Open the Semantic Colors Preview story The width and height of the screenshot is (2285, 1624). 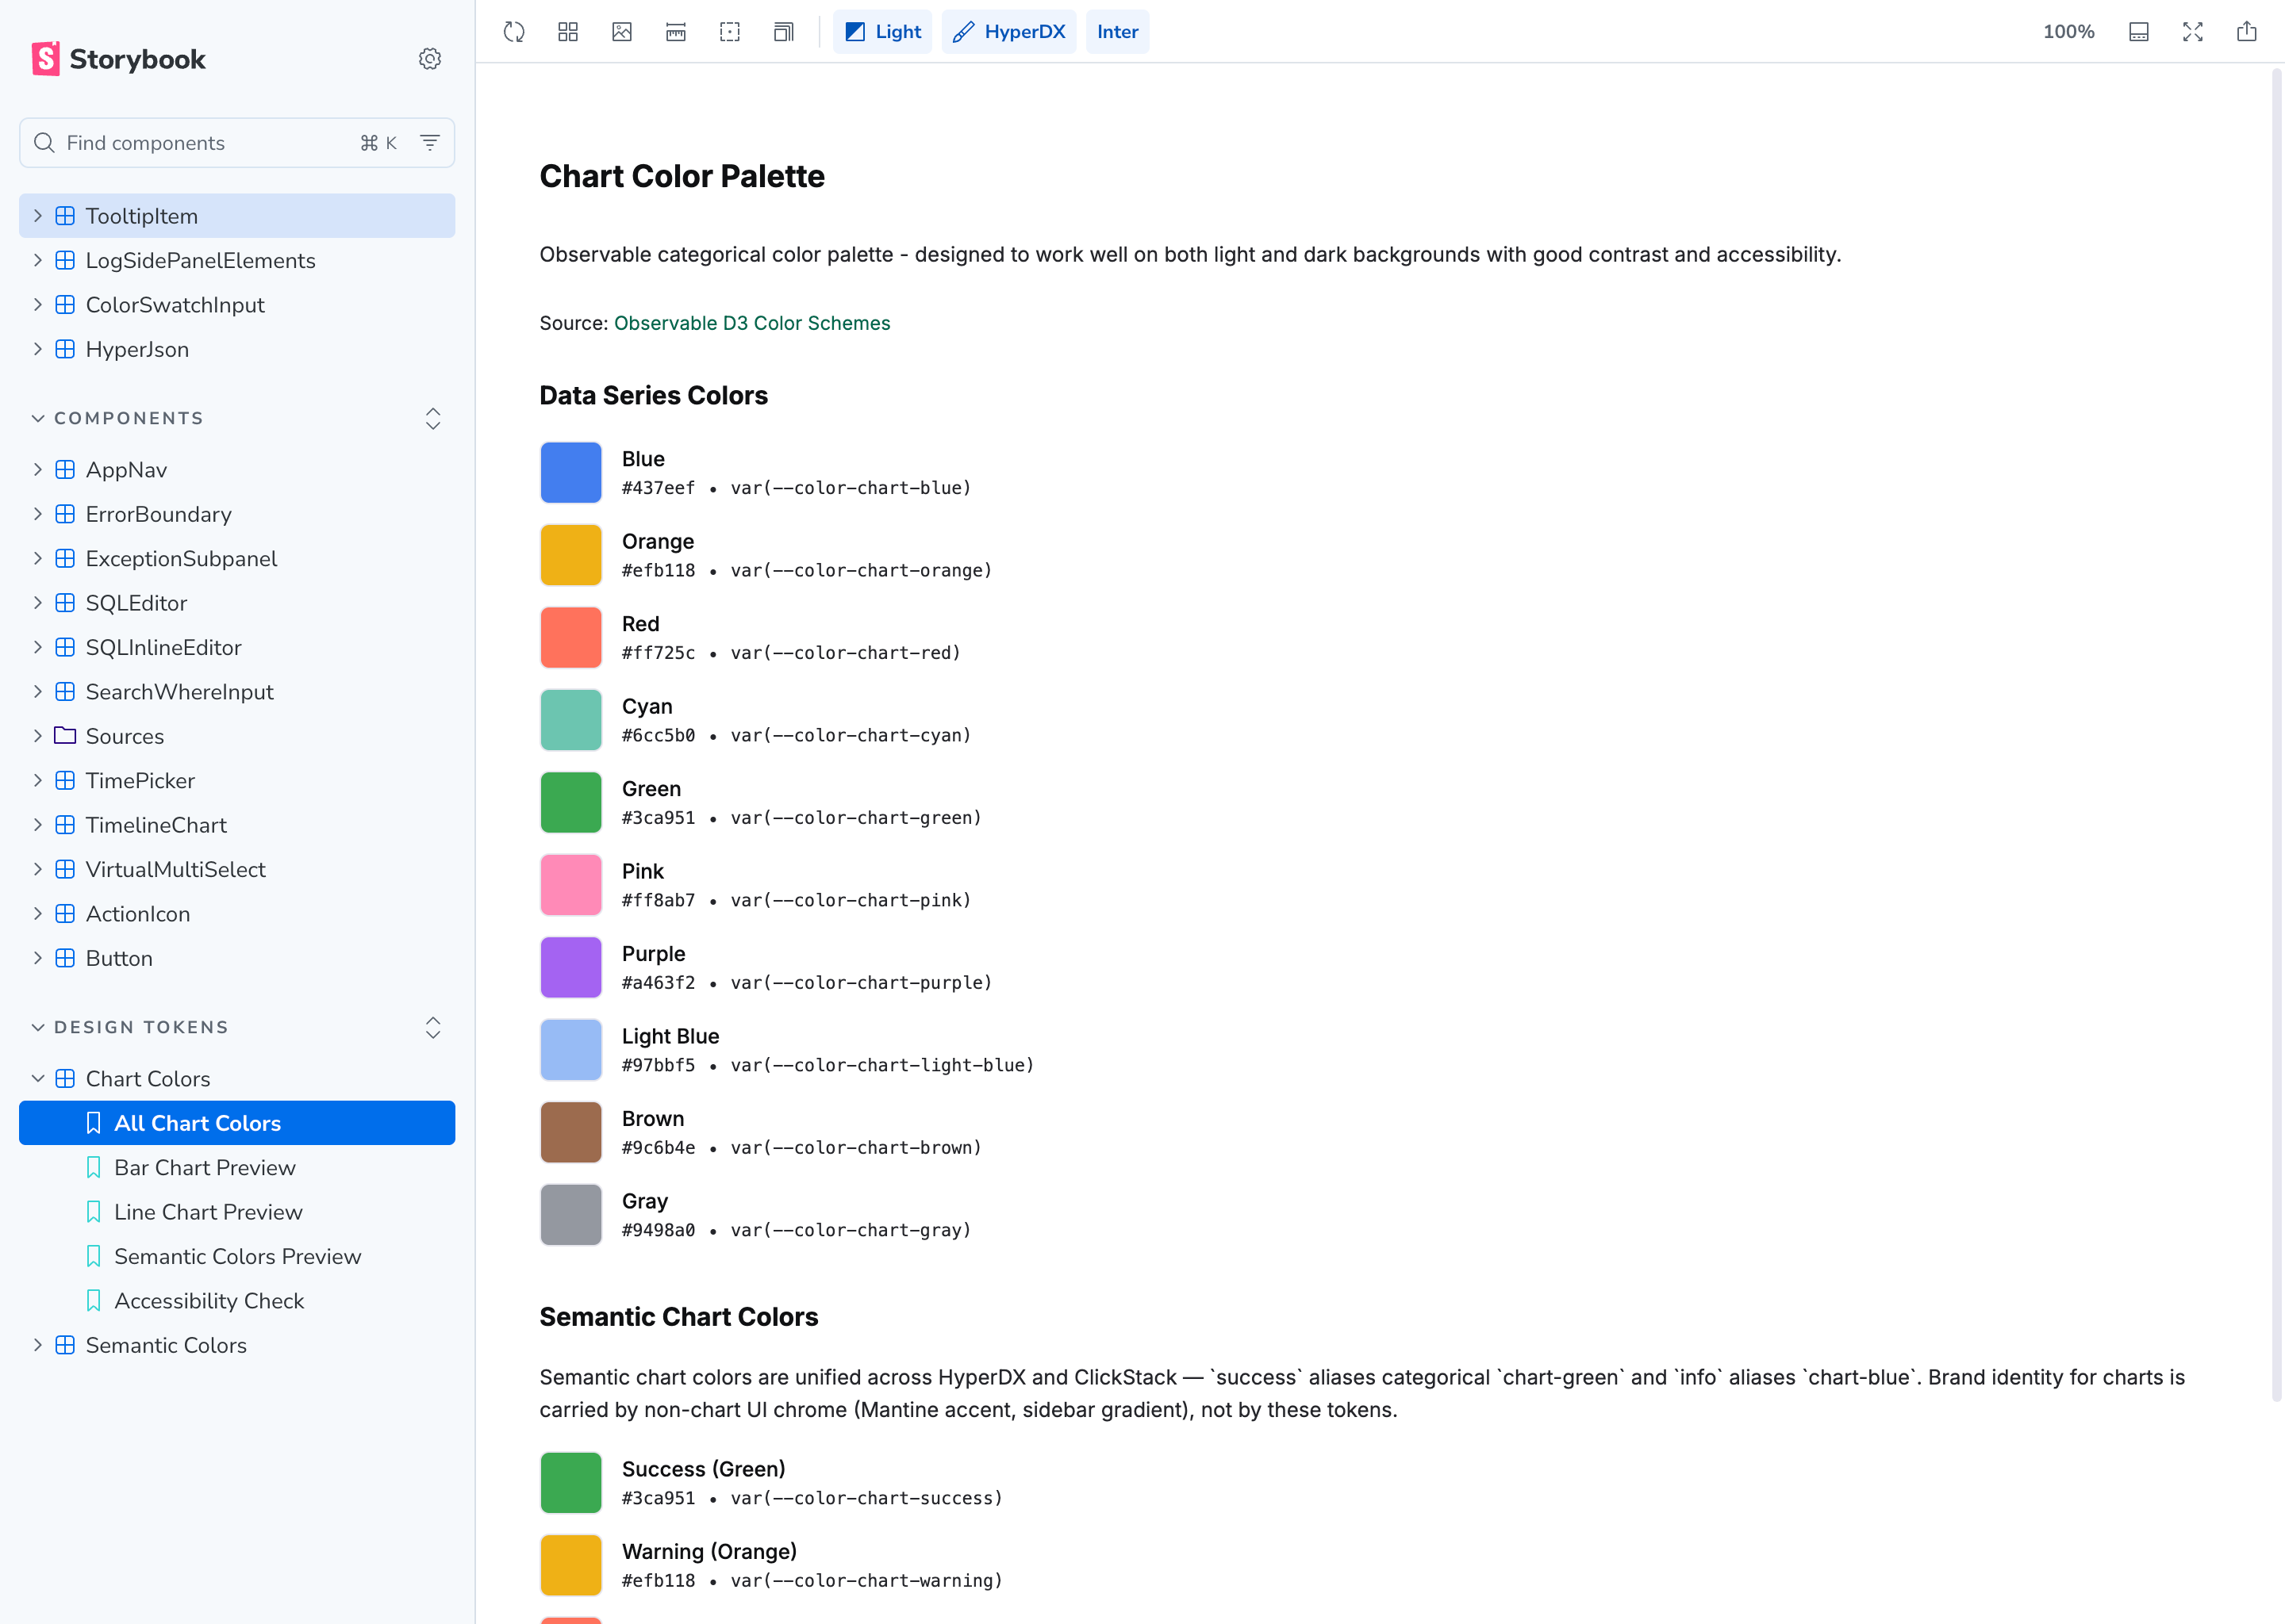coord(237,1256)
